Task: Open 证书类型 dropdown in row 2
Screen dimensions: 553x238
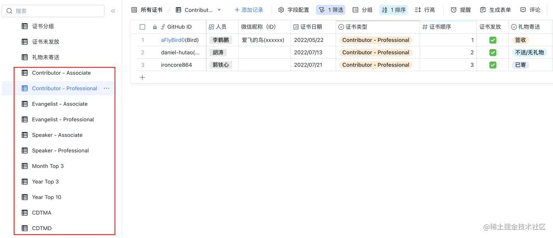Action: point(376,52)
